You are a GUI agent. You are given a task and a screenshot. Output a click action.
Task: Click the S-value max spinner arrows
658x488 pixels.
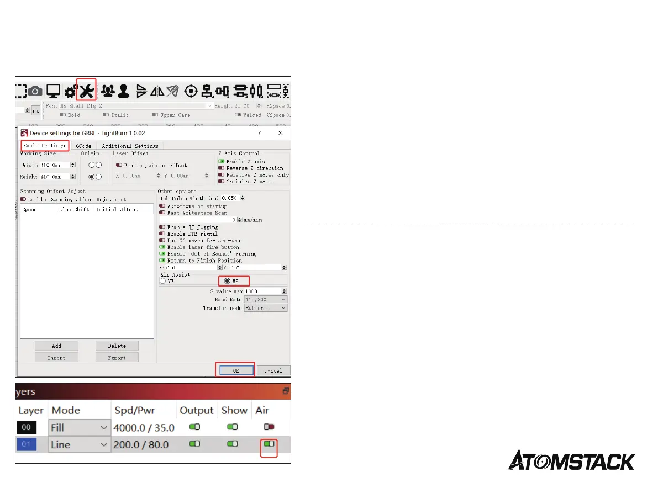pyautogui.click(x=284, y=291)
